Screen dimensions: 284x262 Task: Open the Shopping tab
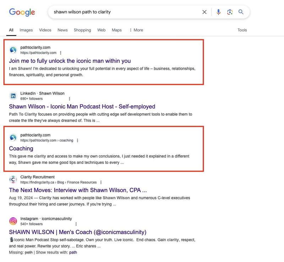(82, 30)
